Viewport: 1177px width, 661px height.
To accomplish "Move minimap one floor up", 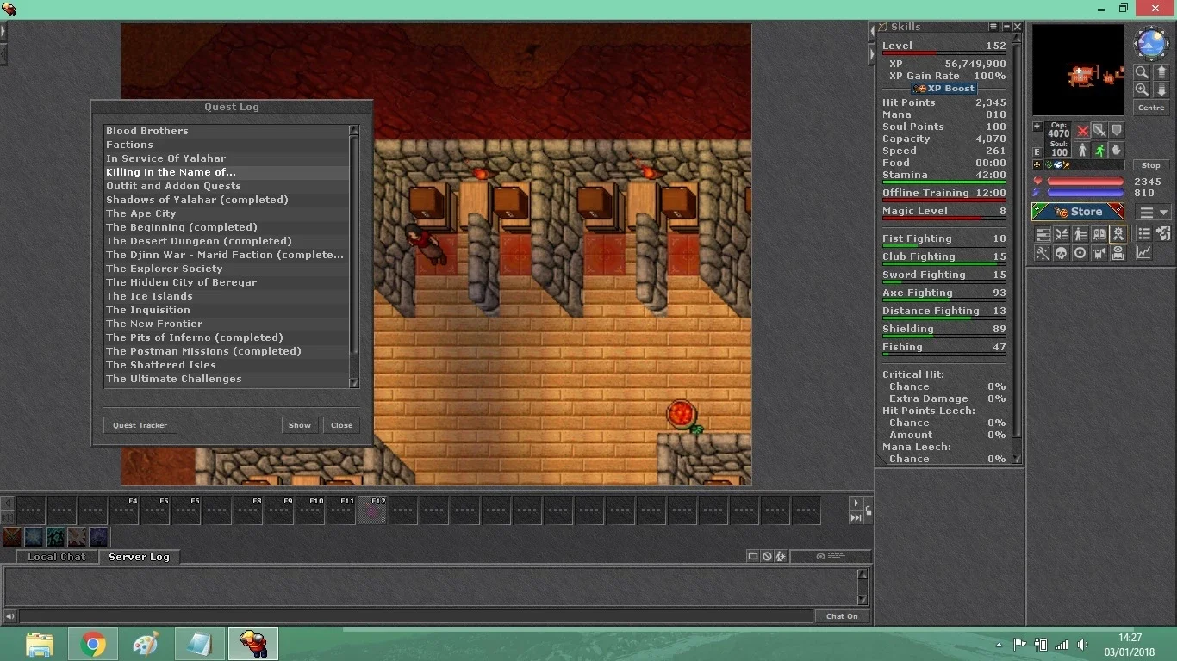I will [1161, 72].
